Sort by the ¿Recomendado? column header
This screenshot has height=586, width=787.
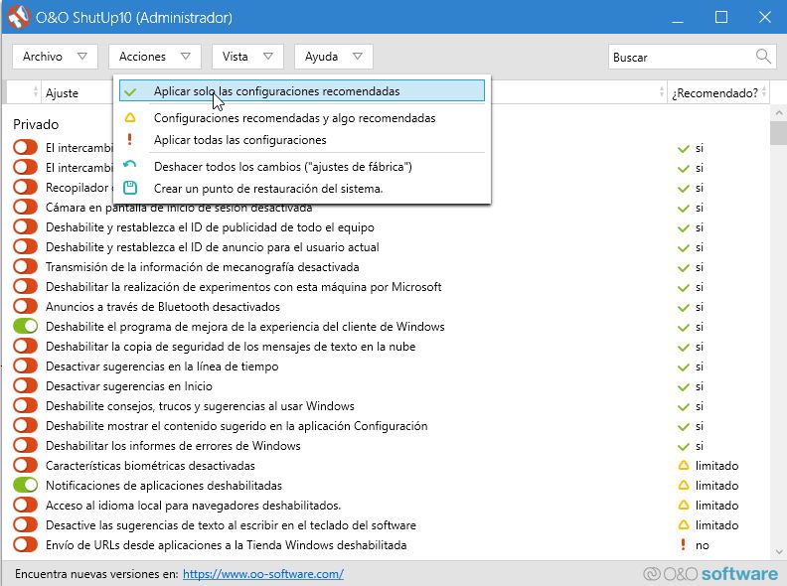[x=717, y=92]
